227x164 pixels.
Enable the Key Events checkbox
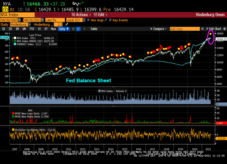[x=110, y=20]
